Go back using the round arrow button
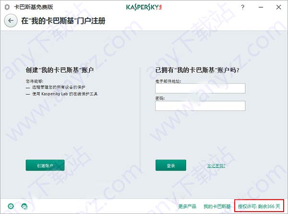The image size is (288, 214). (11, 21)
